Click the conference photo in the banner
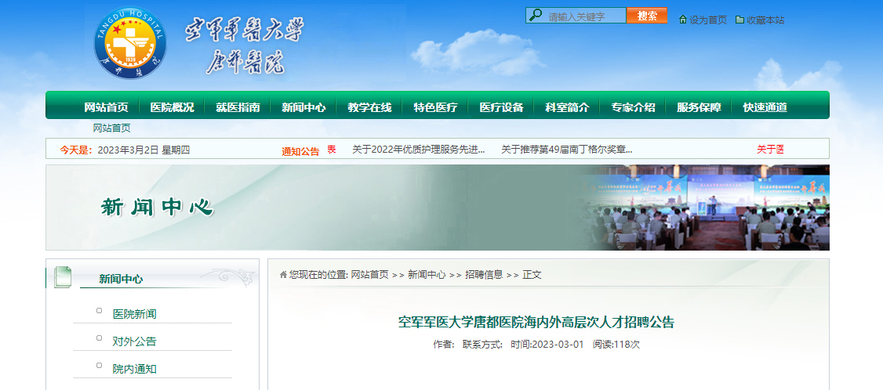The image size is (883, 390). click(707, 208)
